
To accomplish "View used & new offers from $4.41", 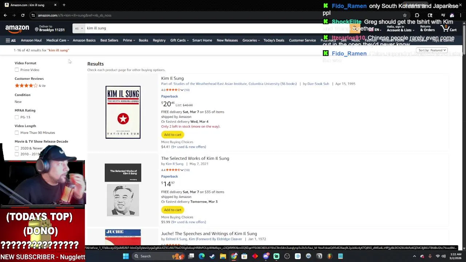I will click(x=189, y=147).
